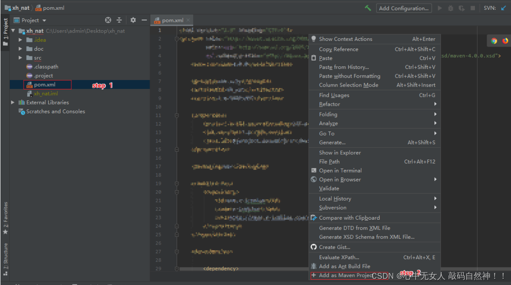Open the Analyze submenu

point(374,123)
